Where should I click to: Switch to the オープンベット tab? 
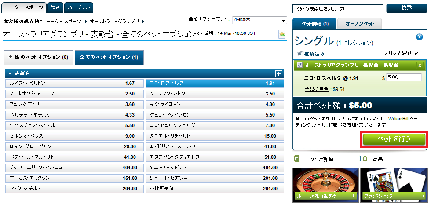(x=360, y=23)
